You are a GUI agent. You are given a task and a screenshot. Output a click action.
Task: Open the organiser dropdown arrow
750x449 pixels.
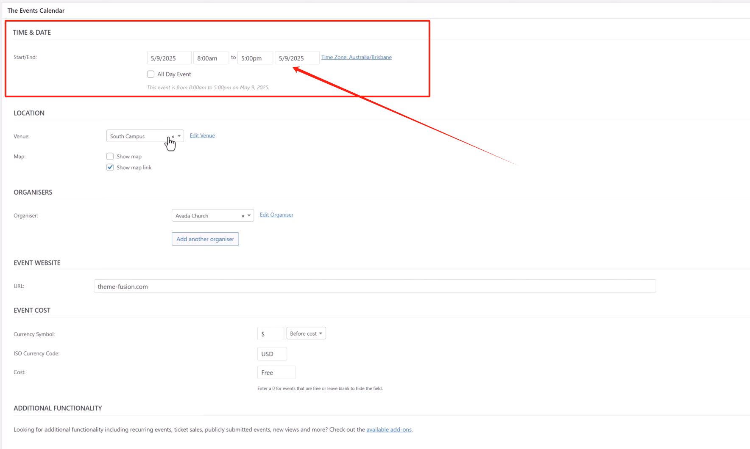249,215
